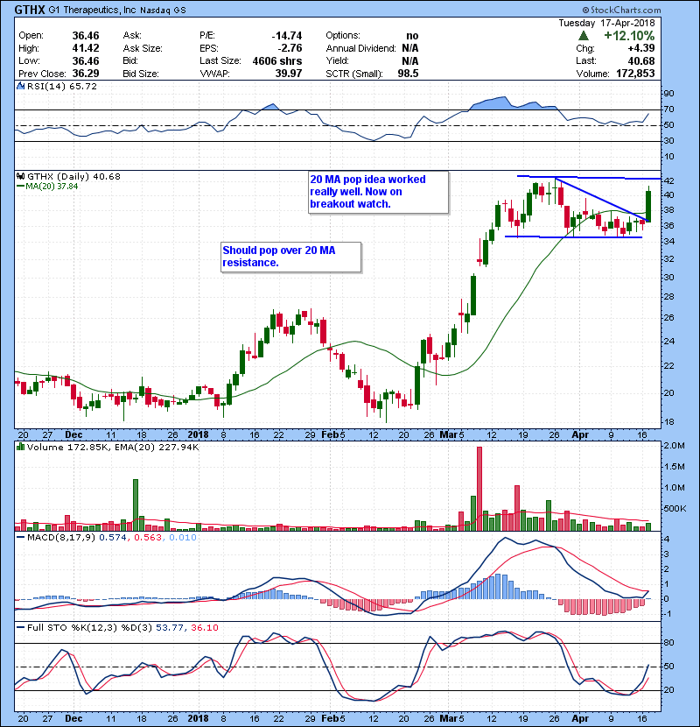700x727 pixels.
Task: Click the Last Size value 4606 shrs
Action: tap(277, 60)
